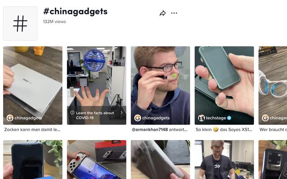Open the three-dots more options menu
Viewport: 287px width, 179px height.
click(174, 13)
